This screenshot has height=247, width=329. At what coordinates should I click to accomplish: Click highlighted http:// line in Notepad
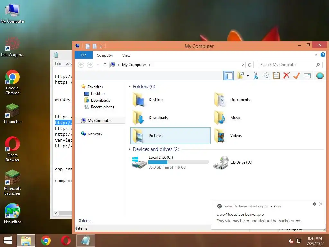point(63,123)
